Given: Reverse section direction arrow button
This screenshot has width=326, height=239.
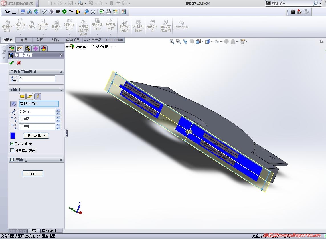Looking at the screenshot, I should [x=14, y=104].
